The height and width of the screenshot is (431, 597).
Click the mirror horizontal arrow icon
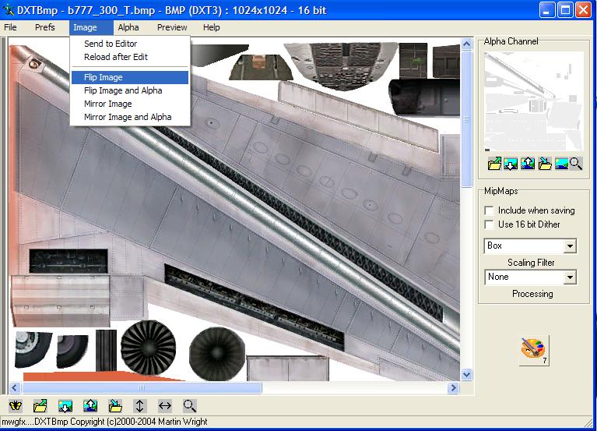pyautogui.click(x=165, y=406)
